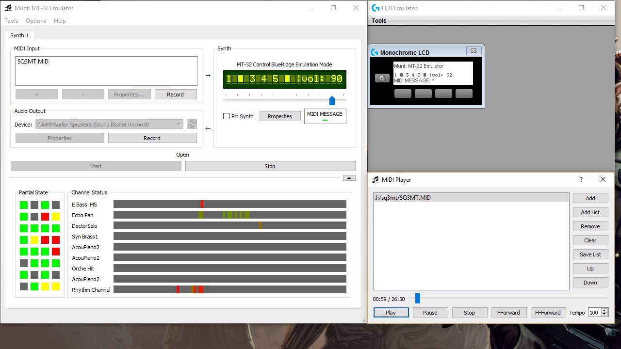
Task: Click the Munt app icon in the title bar
Action: point(8,8)
